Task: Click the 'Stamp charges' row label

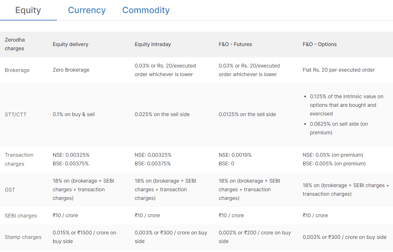Action: click(x=23, y=237)
